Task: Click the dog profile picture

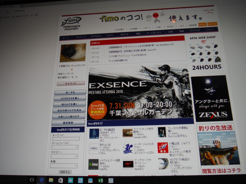Action: (x=73, y=53)
